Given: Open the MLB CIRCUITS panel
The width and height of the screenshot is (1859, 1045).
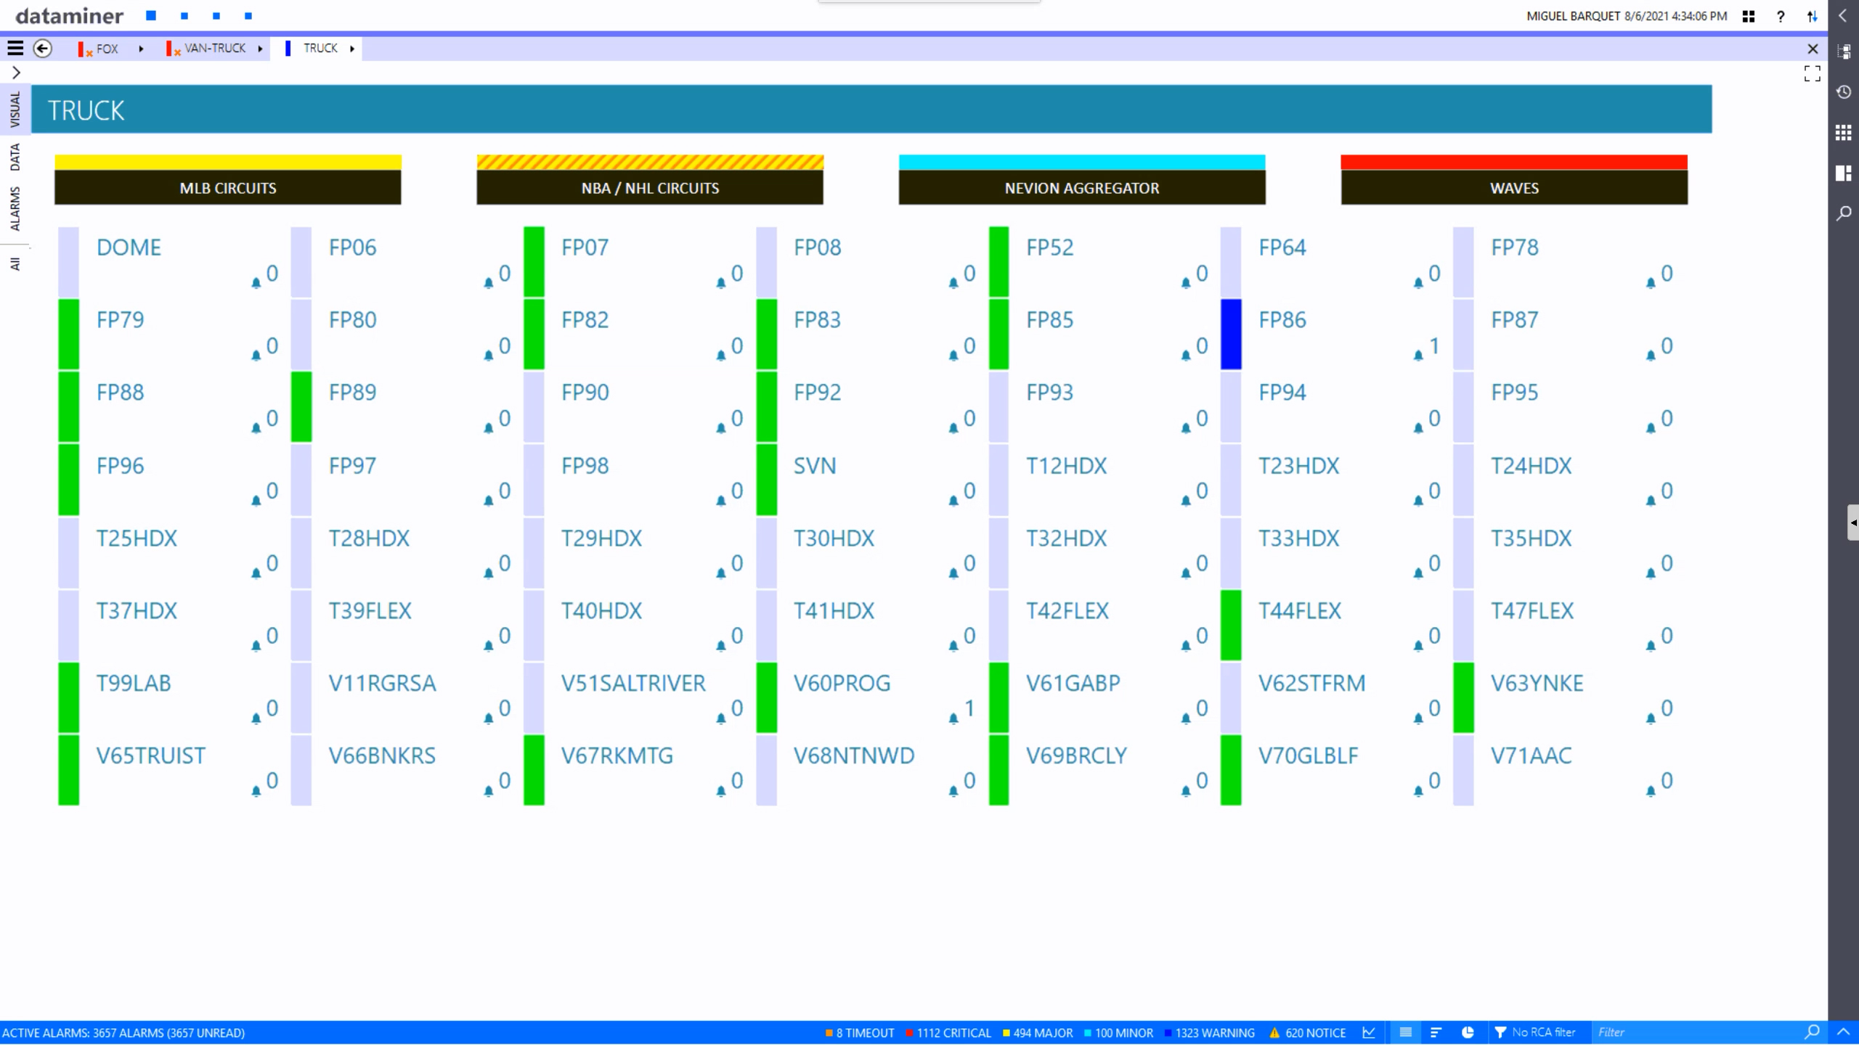Looking at the screenshot, I should (228, 180).
